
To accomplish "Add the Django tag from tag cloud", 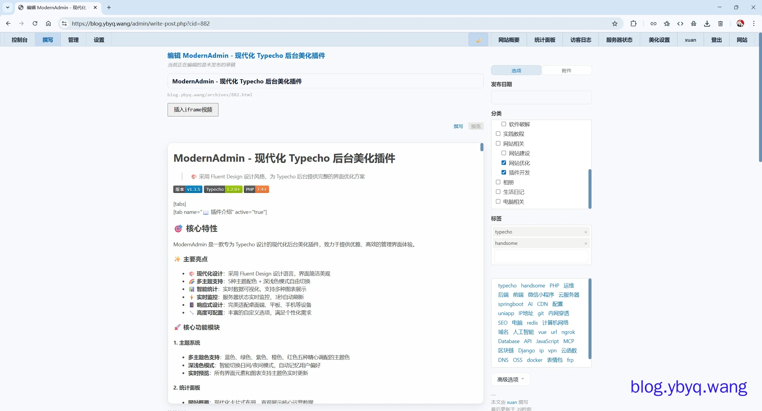I will 526,350.
